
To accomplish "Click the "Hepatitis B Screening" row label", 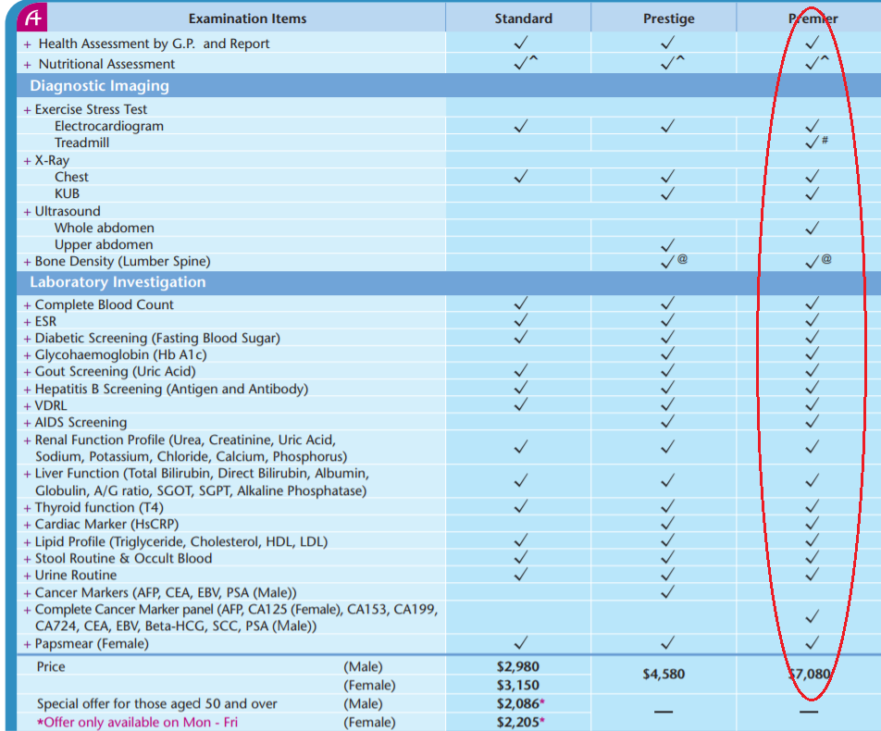I will [171, 389].
